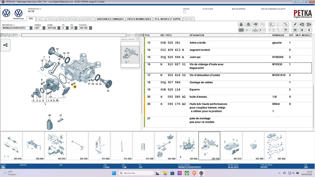Open the Recherche VIN dropdown
This screenshot has width=315, height=177.
pyautogui.click(x=31, y=28)
